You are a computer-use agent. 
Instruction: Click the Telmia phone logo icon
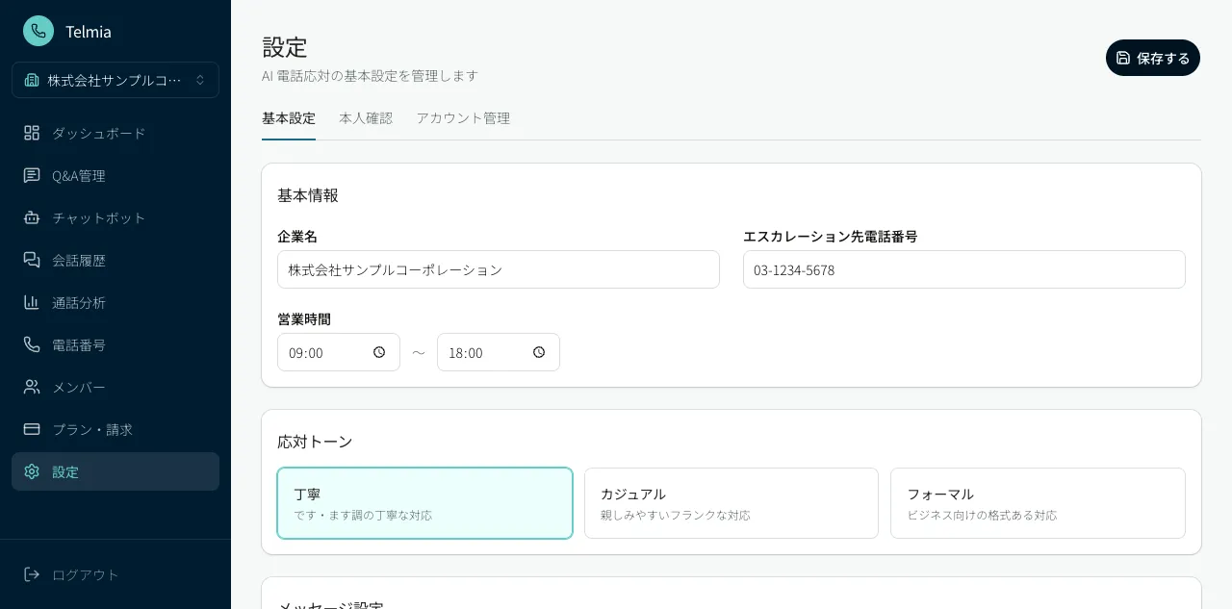[x=38, y=31]
